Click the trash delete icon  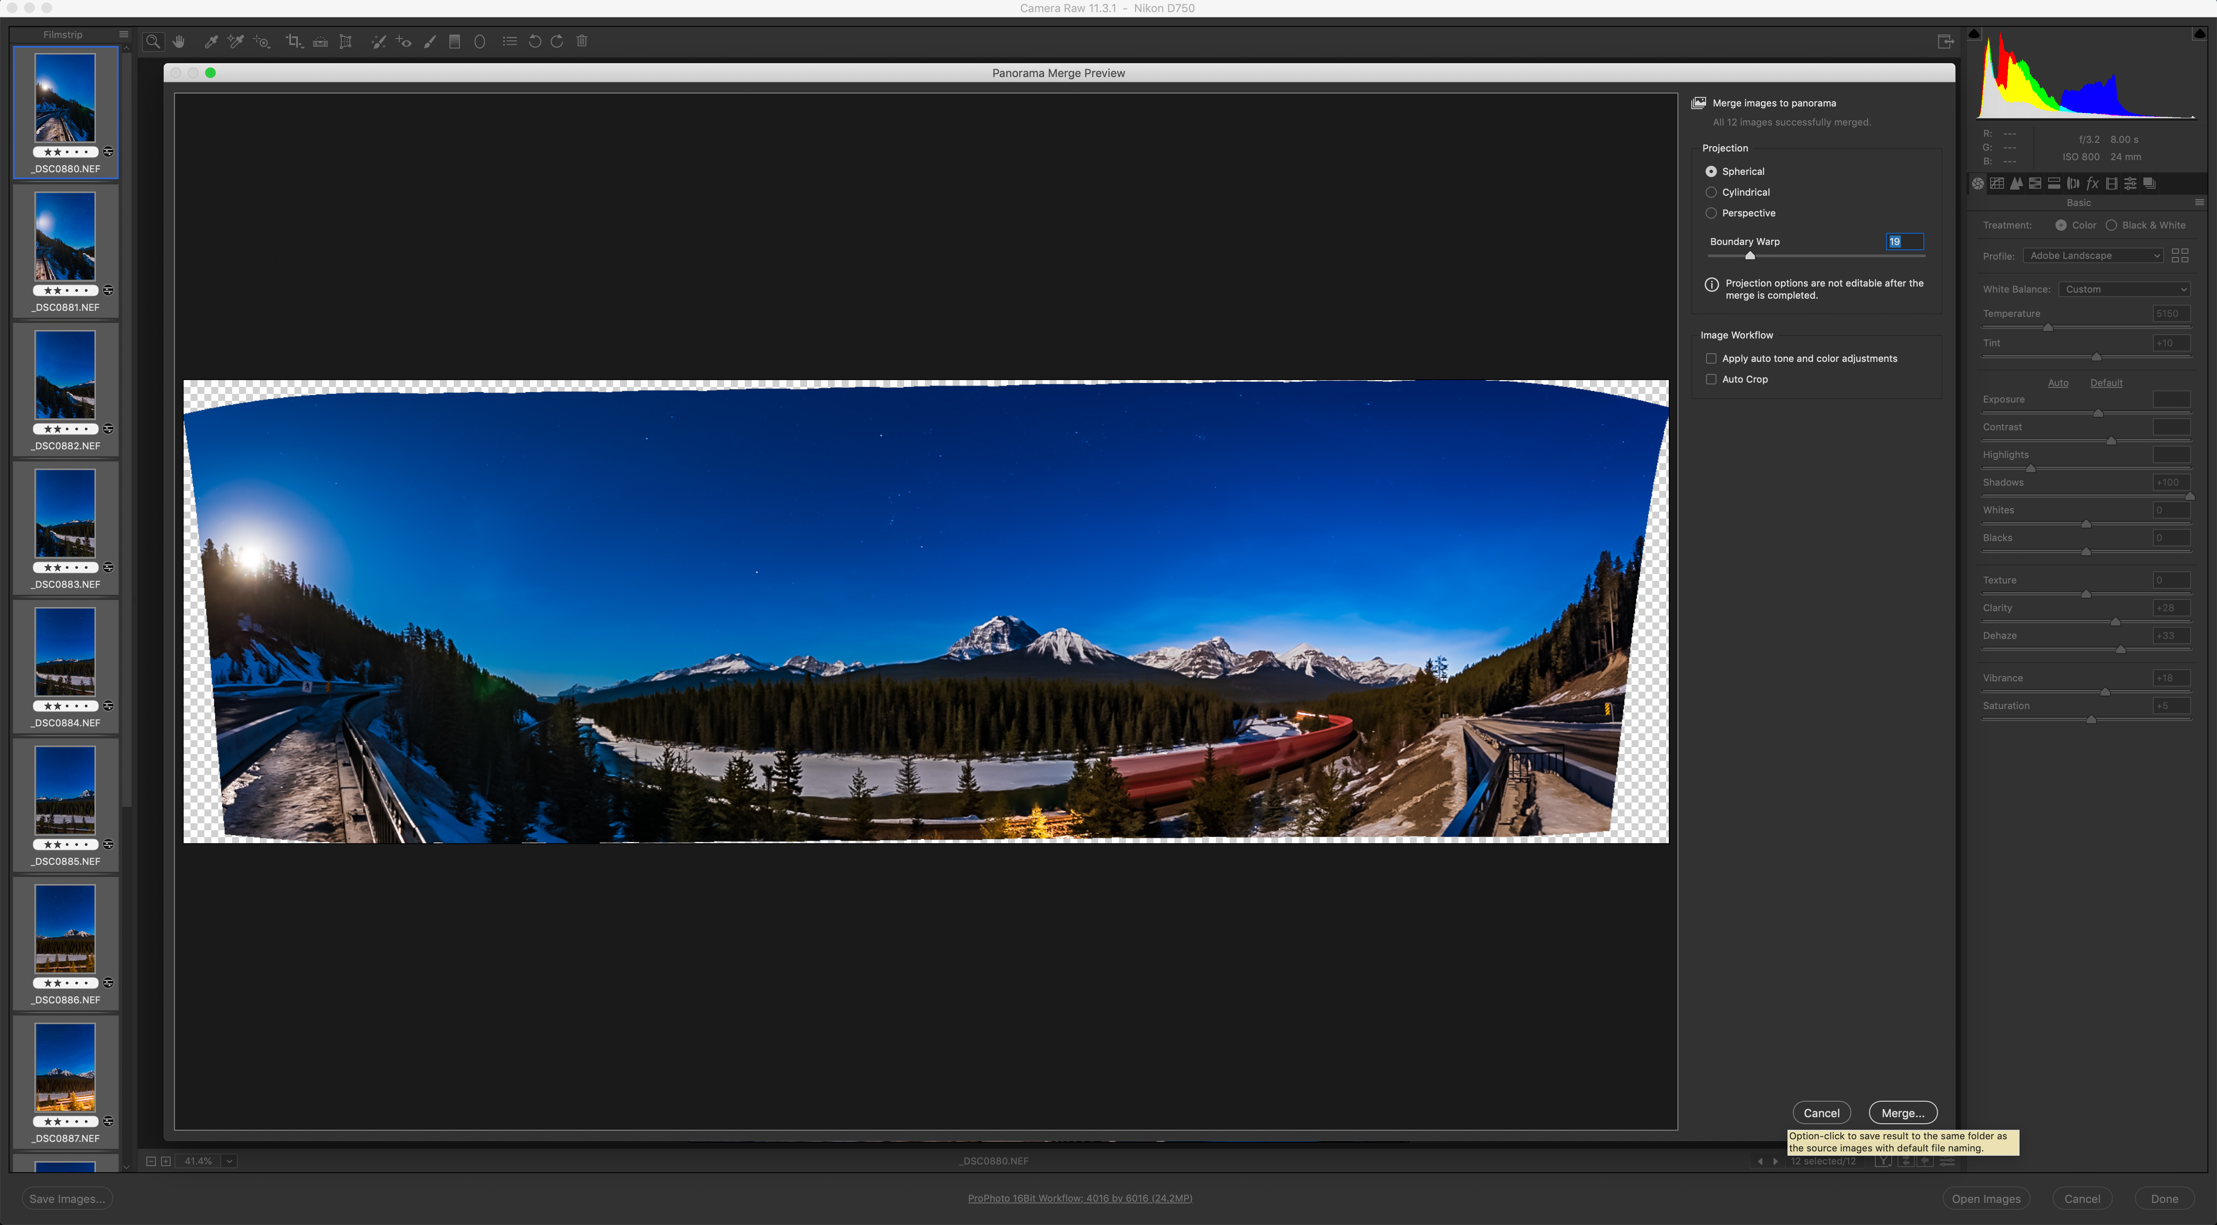click(x=582, y=41)
